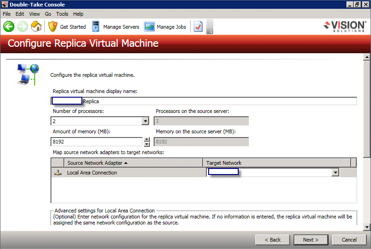Open the View menu
Viewport: 371px width, 249px height.
pyautogui.click(x=34, y=14)
